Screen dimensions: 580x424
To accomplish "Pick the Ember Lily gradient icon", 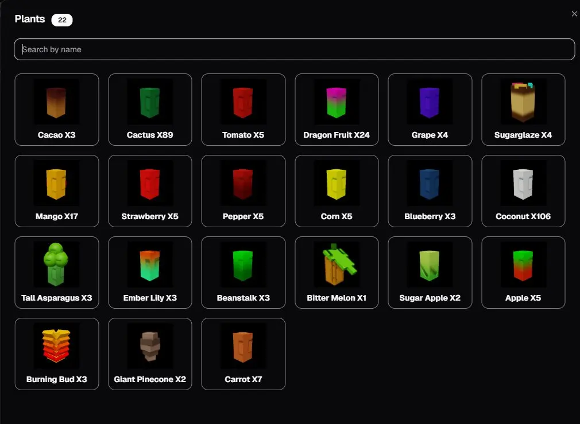I will click(150, 264).
